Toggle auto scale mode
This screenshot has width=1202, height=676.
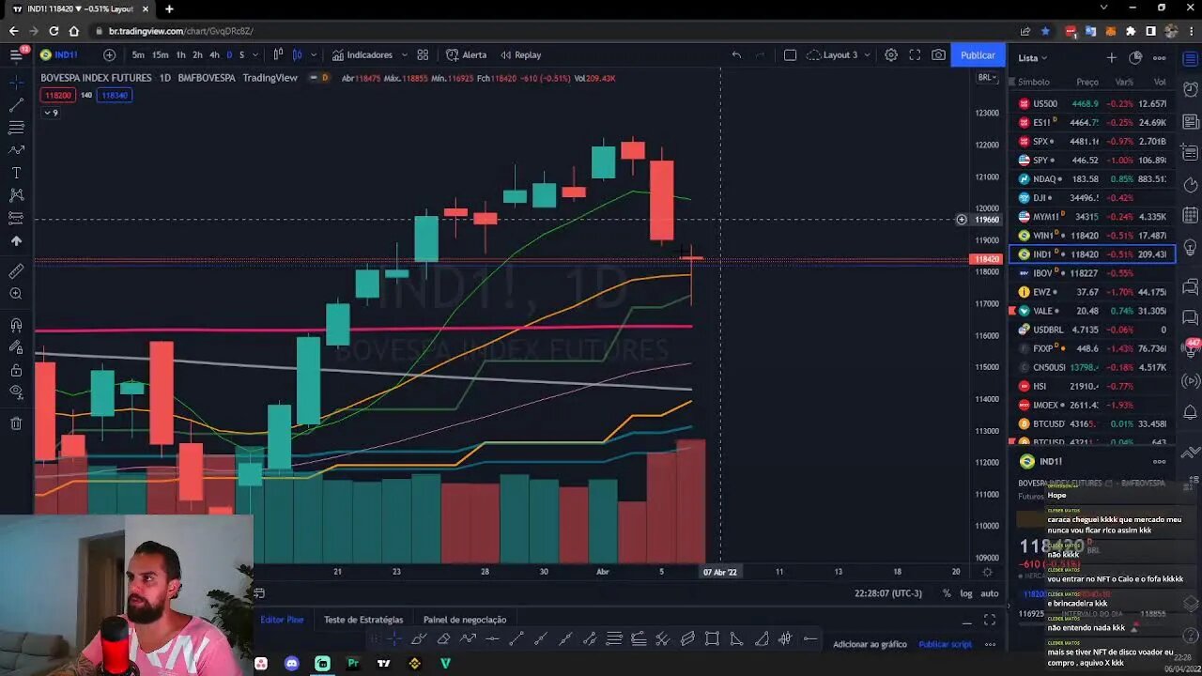click(990, 593)
